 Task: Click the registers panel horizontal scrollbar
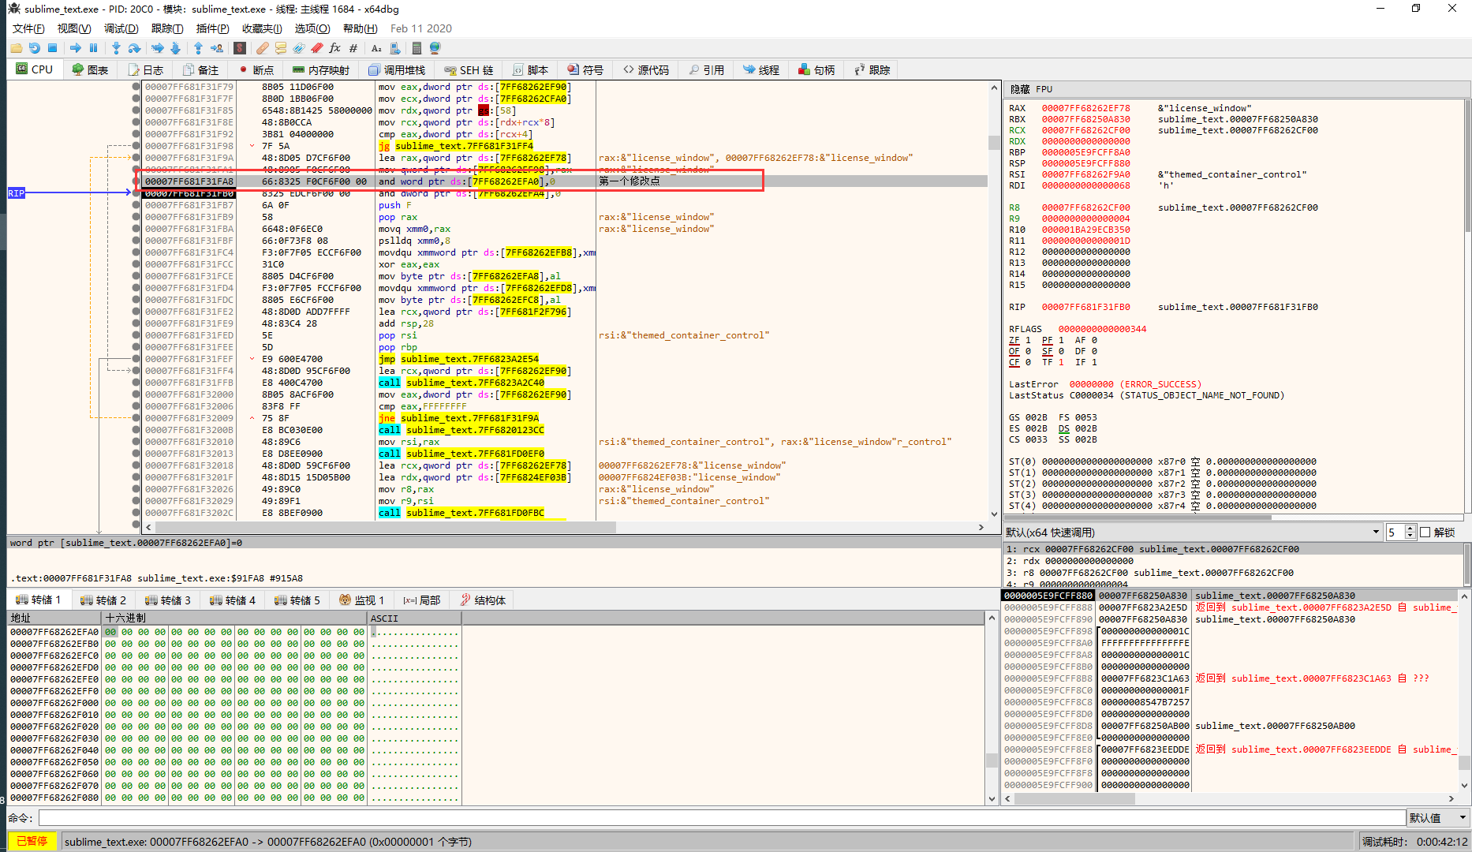pos(1234,518)
